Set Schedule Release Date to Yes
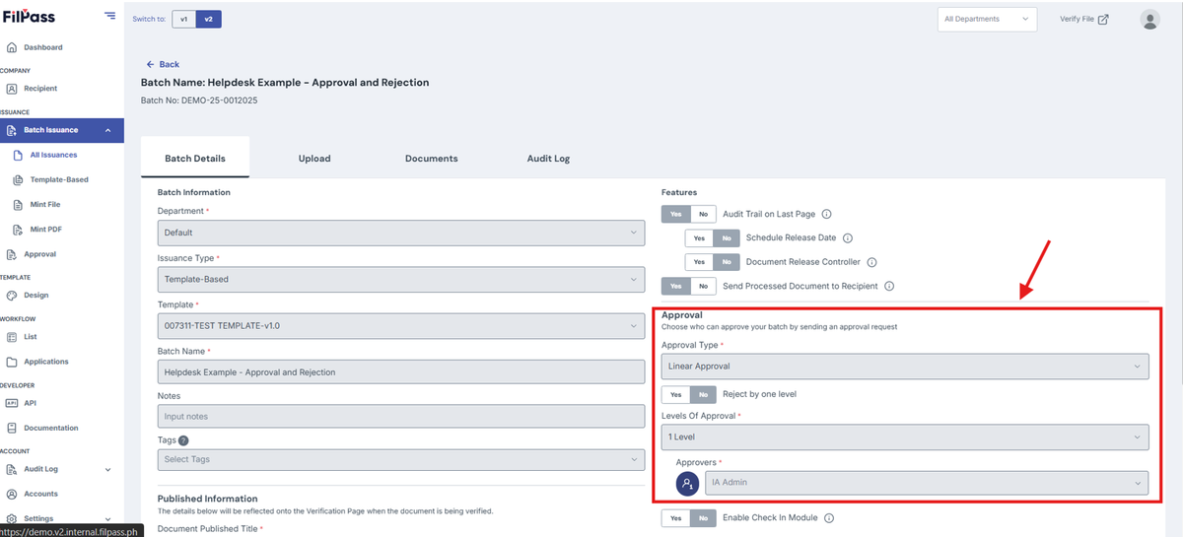The height and width of the screenshot is (537, 1183). [698, 238]
